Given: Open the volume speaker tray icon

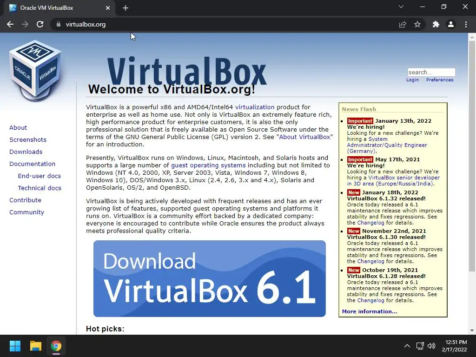Looking at the screenshot, I should tap(431, 346).
